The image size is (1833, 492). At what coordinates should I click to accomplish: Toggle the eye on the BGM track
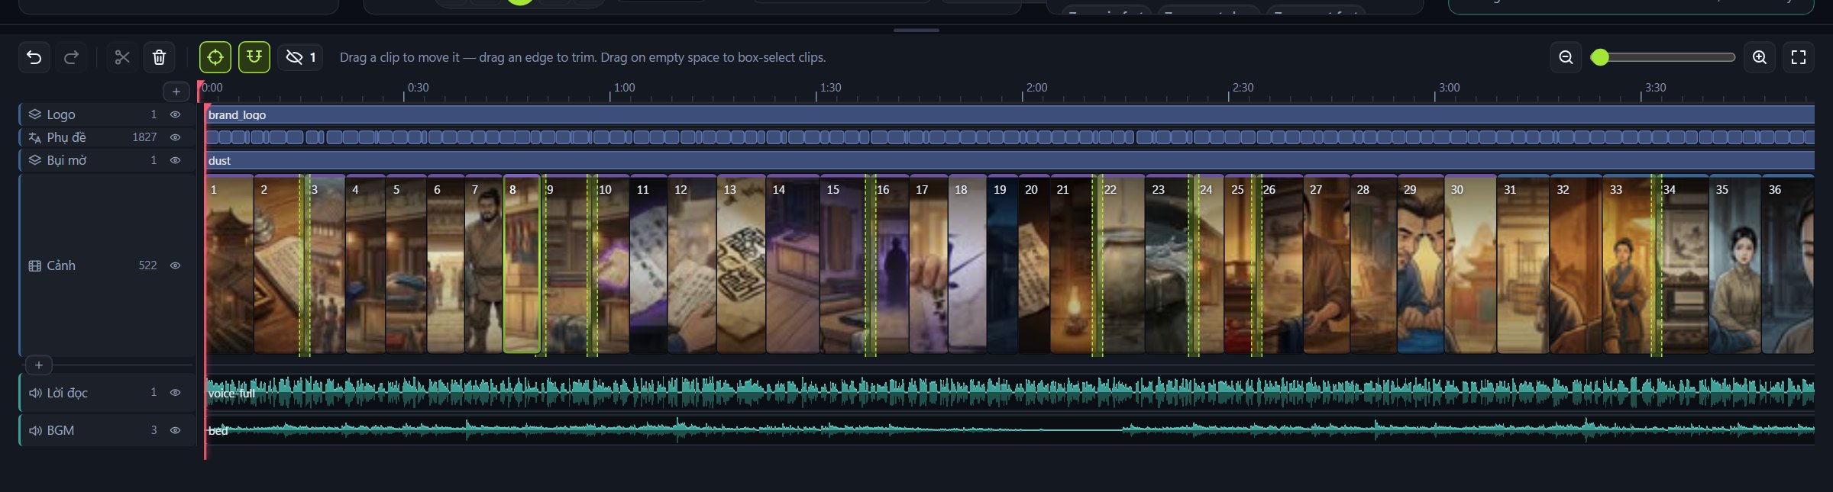coord(175,430)
